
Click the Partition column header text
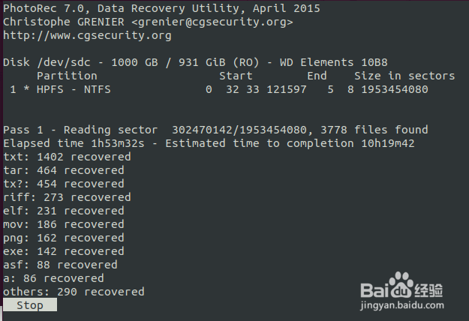(x=67, y=76)
